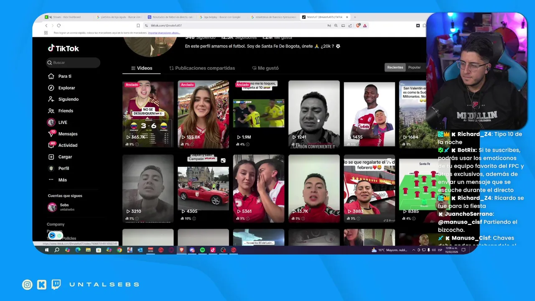Image resolution: width=535 pixels, height=301 pixels.
Task: Go back in browser
Action: (46, 26)
